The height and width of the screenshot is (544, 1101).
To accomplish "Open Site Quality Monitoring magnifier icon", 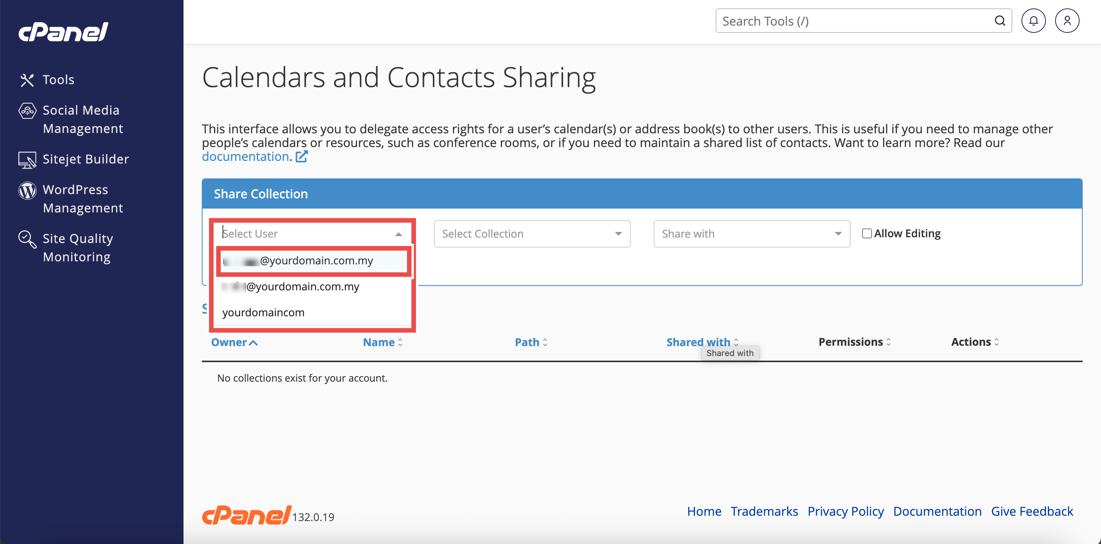I will click(x=27, y=239).
